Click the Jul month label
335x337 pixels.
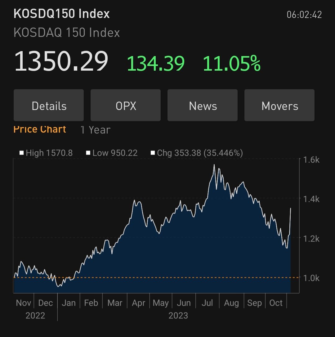pos(207,303)
